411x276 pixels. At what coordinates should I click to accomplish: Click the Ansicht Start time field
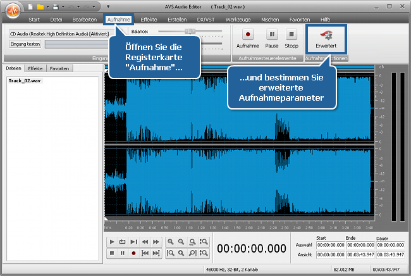pyautogui.click(x=331, y=254)
